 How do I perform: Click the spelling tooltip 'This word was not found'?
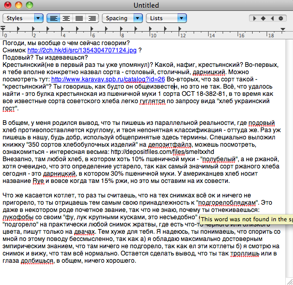(x=246, y=219)
